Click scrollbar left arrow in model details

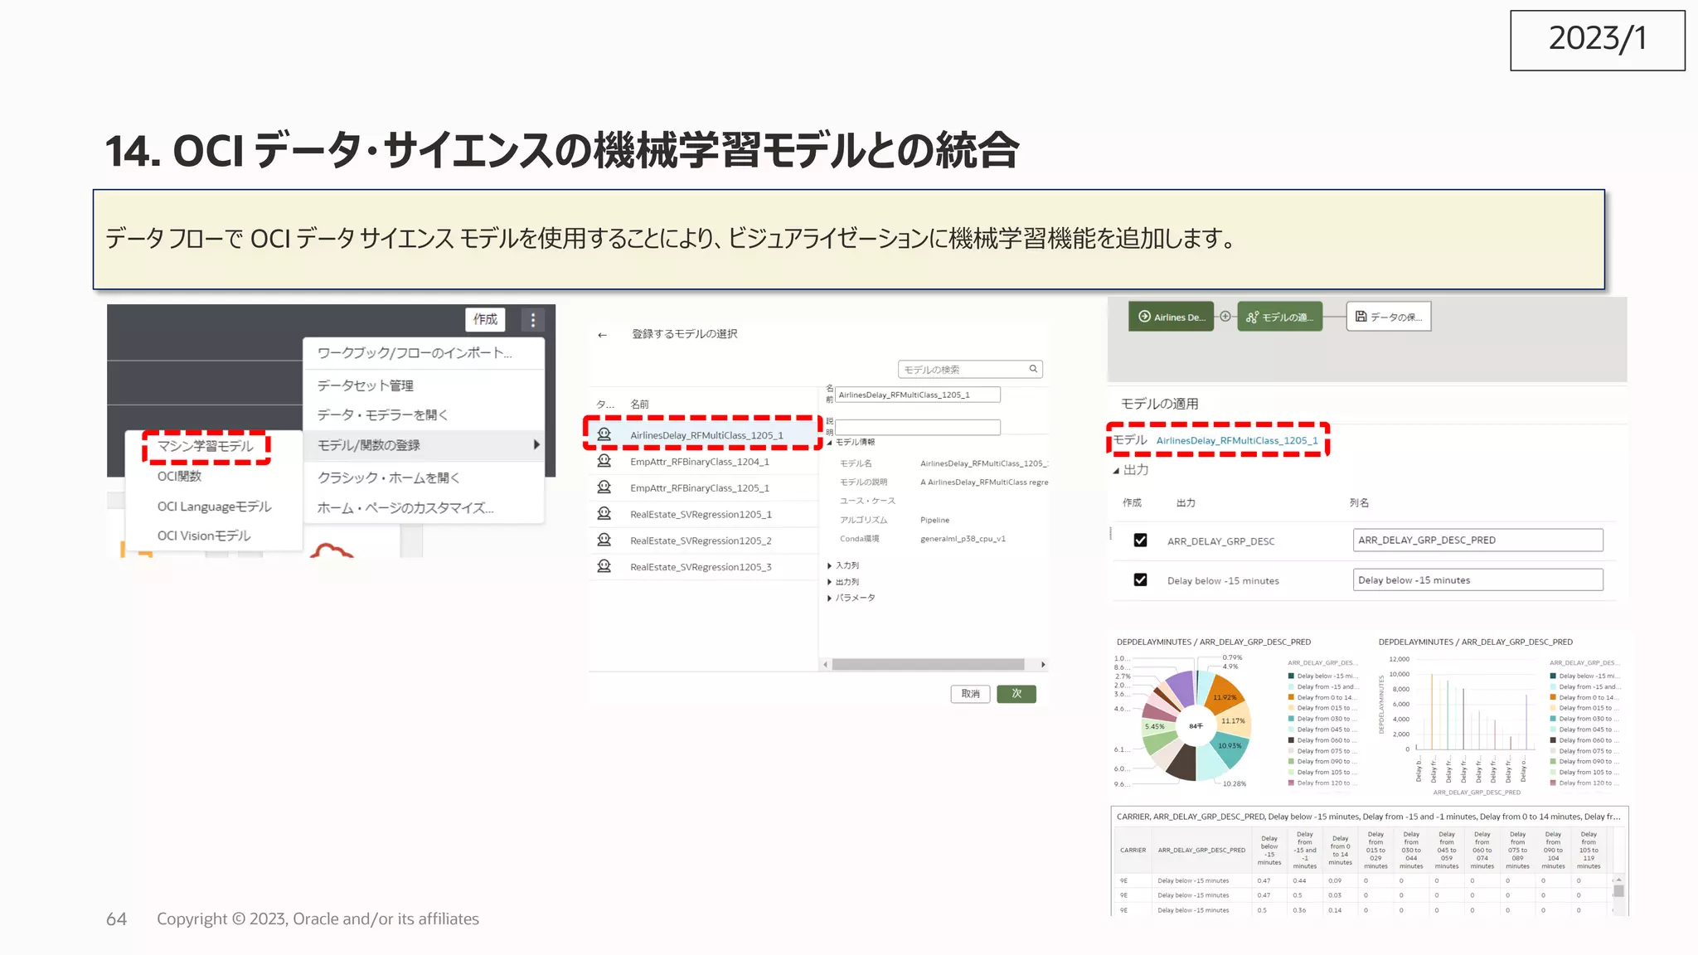[x=825, y=665]
